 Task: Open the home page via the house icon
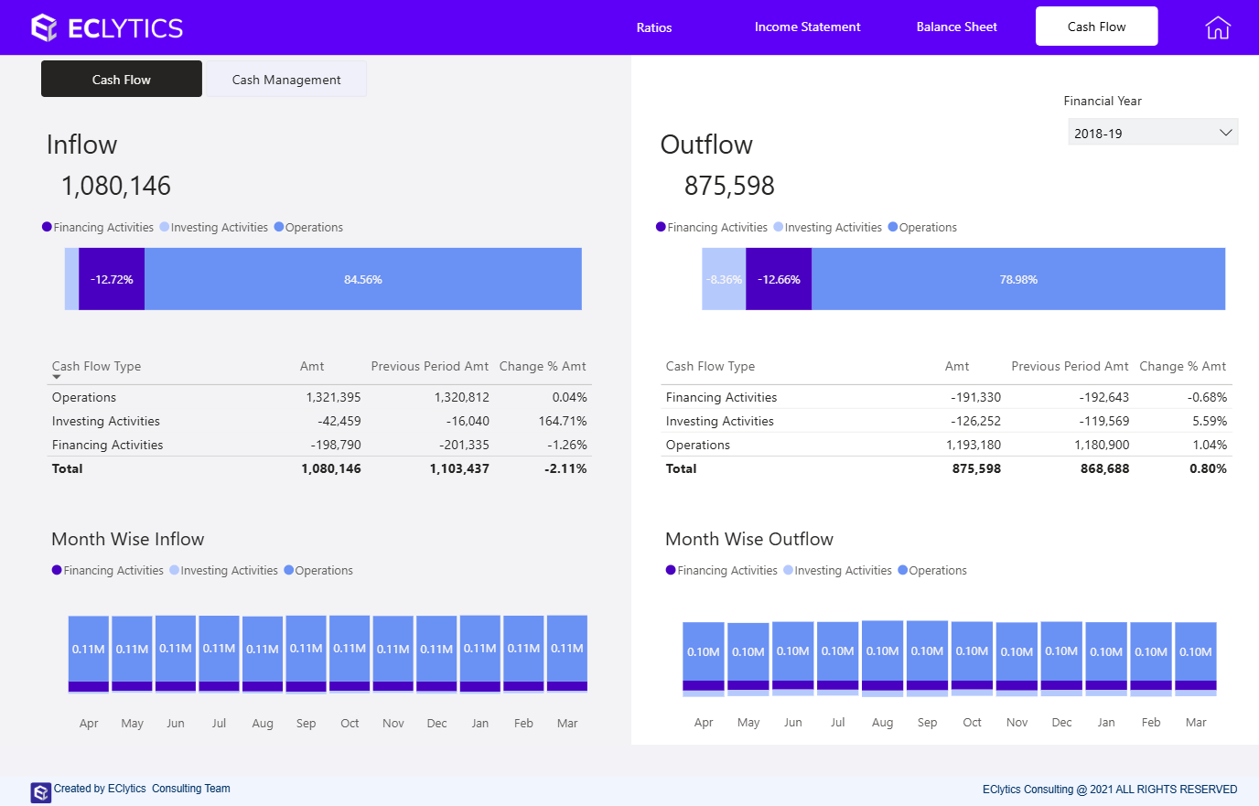click(1218, 27)
